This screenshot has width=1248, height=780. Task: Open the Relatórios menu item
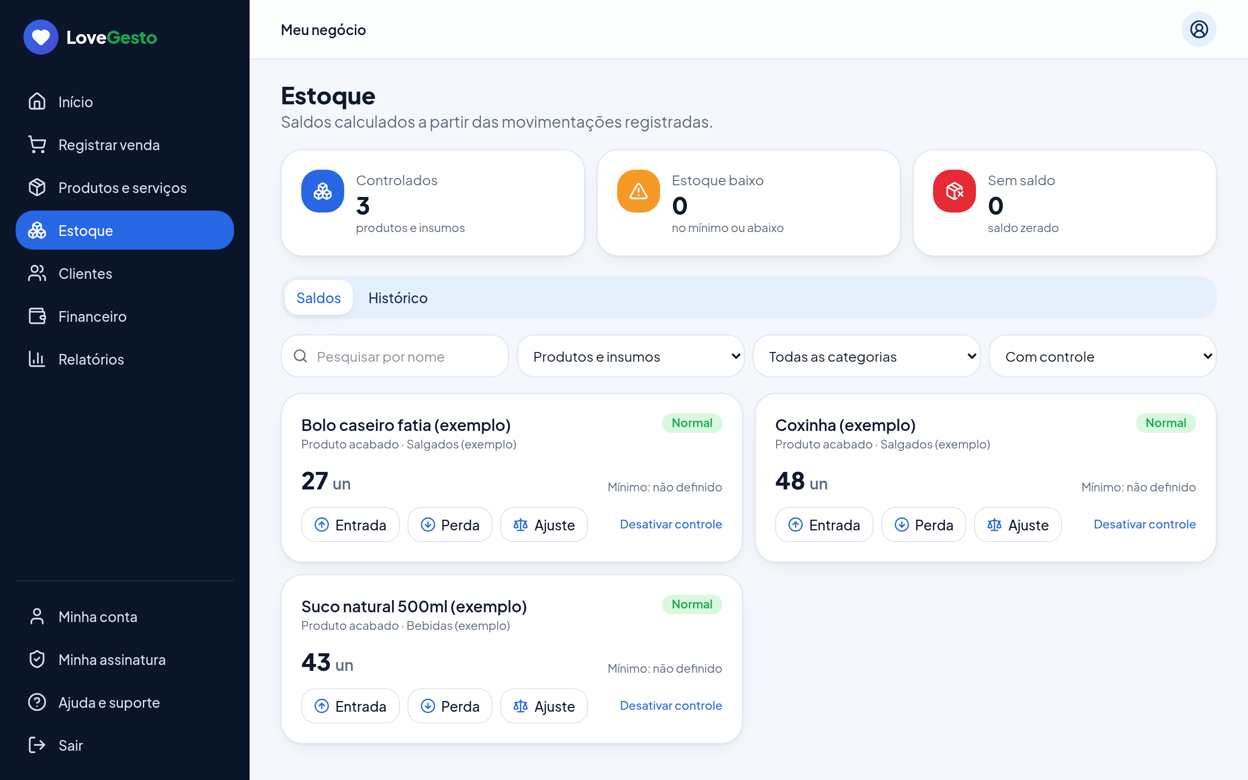pyautogui.click(x=125, y=359)
